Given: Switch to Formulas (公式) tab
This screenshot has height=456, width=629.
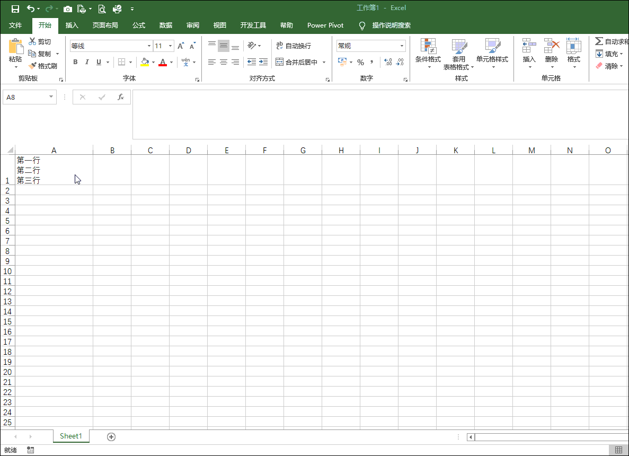Looking at the screenshot, I should pos(139,25).
